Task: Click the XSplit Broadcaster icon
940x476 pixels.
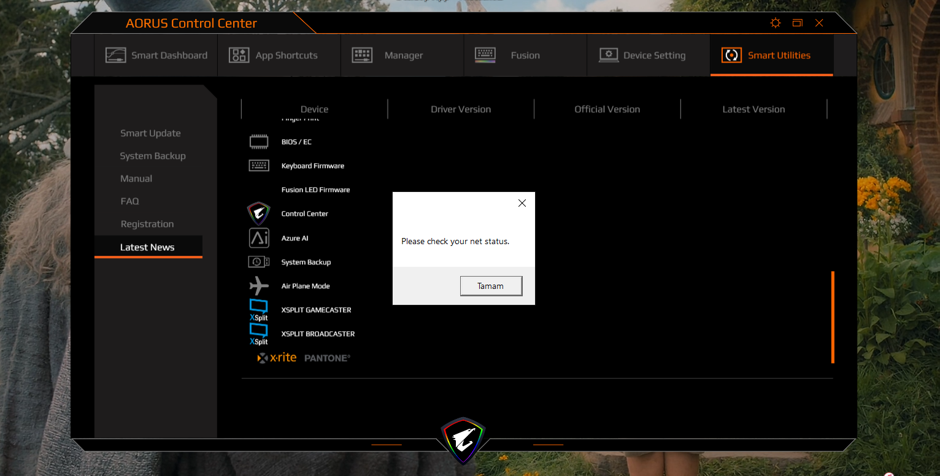Action: (x=259, y=334)
